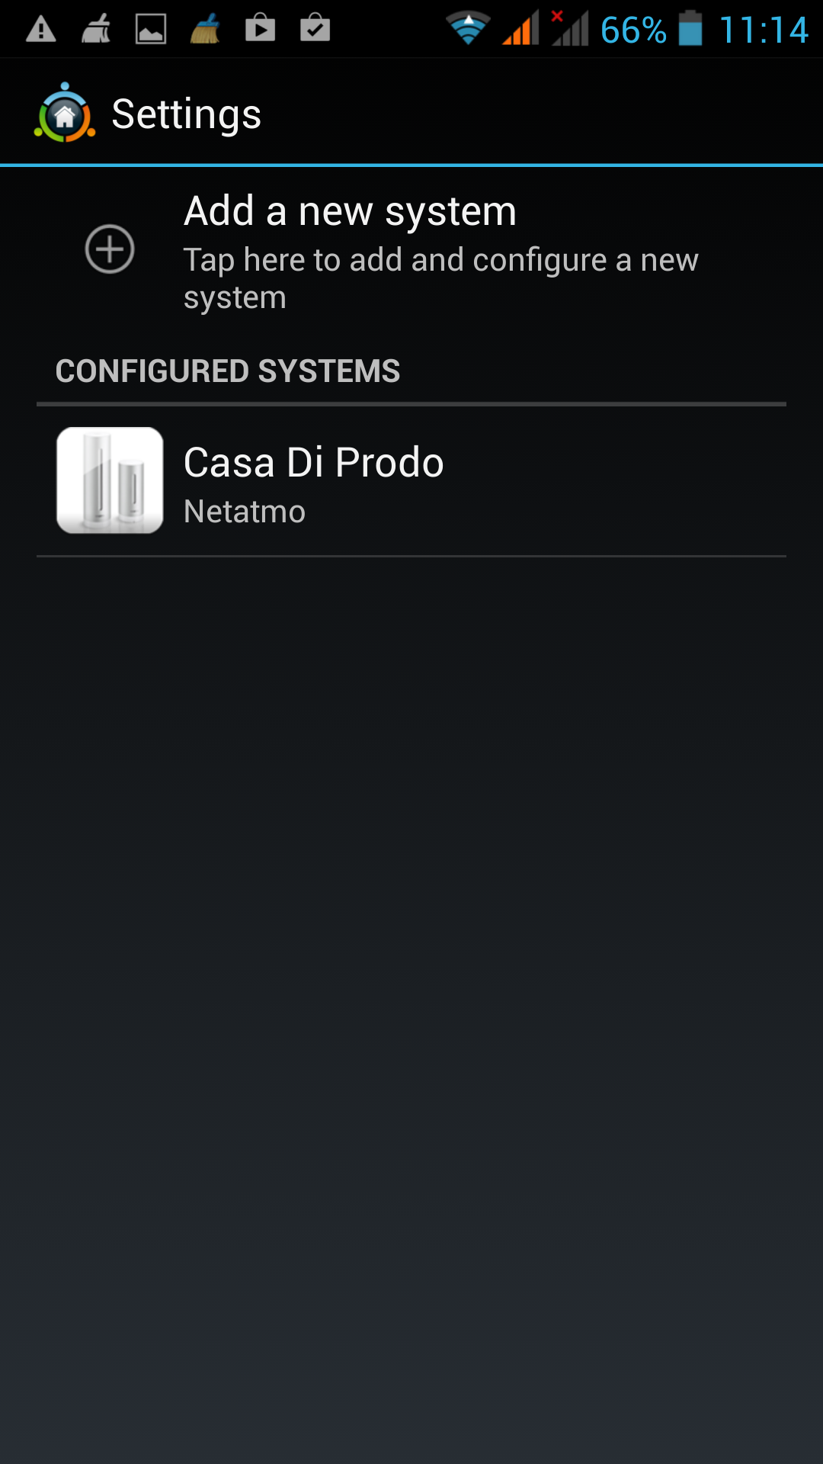Tap the Netatmo subtitle label

point(245,512)
